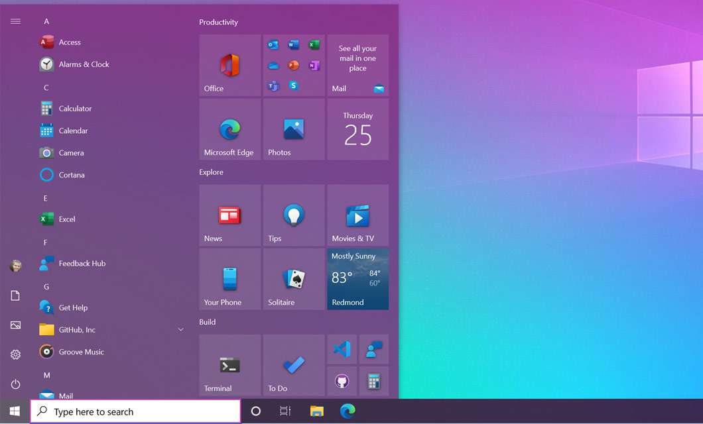Launch the Terminal tile
This screenshot has height=424, width=703.
230,365
